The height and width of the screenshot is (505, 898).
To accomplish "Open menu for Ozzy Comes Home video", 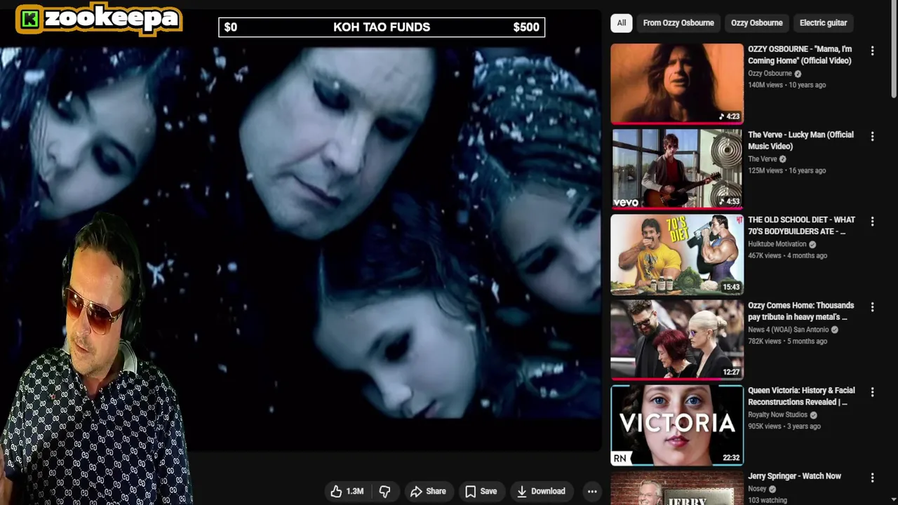I will [872, 307].
